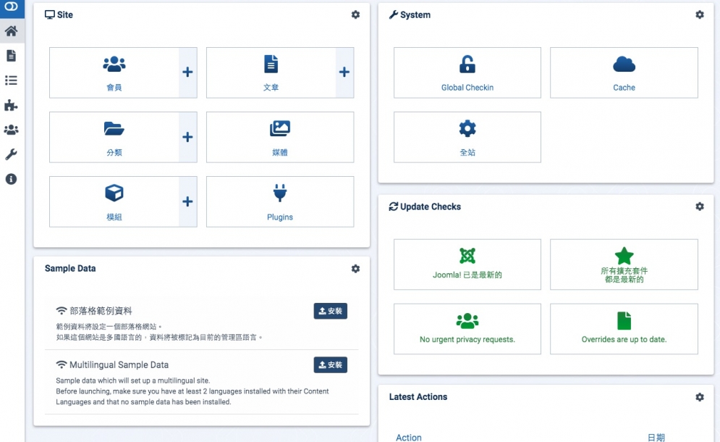This screenshot has width=720, height=442.
Task: Open the Help info icon in sidebar
Action: coord(11,179)
